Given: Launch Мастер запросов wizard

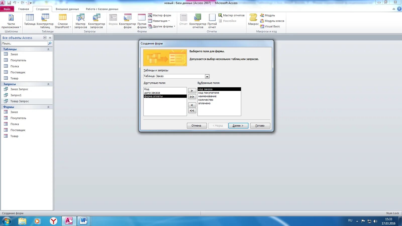Looking at the screenshot, I should [x=80, y=21].
